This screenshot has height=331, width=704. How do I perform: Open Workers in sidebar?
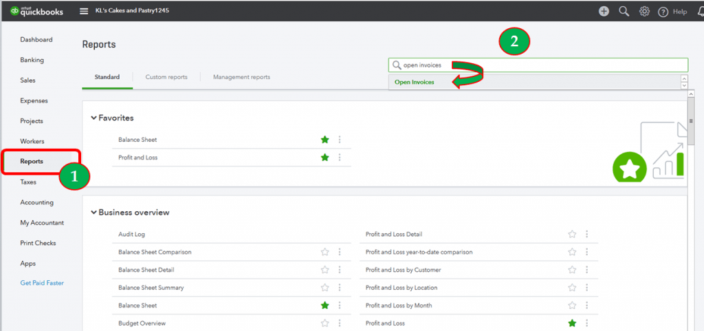32,142
